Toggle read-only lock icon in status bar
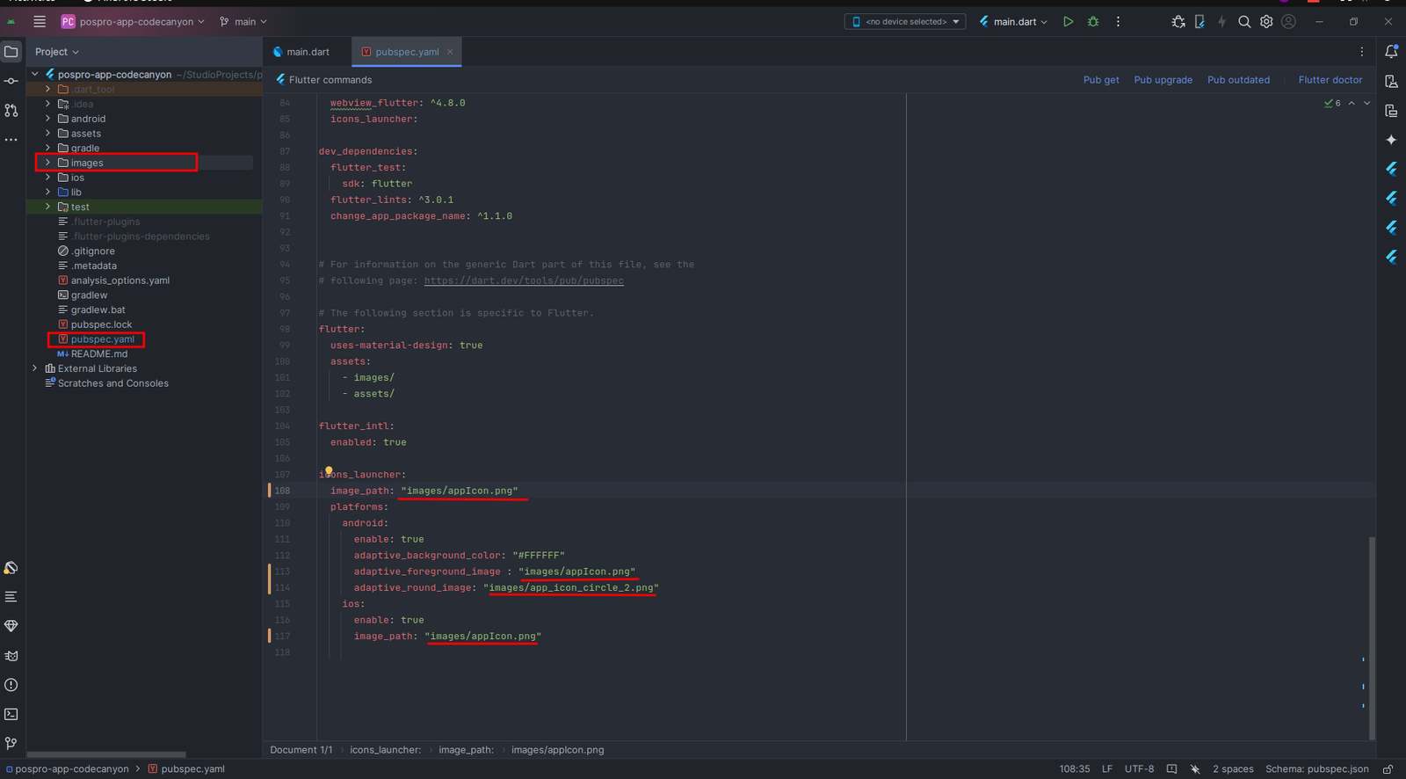 tap(1388, 769)
